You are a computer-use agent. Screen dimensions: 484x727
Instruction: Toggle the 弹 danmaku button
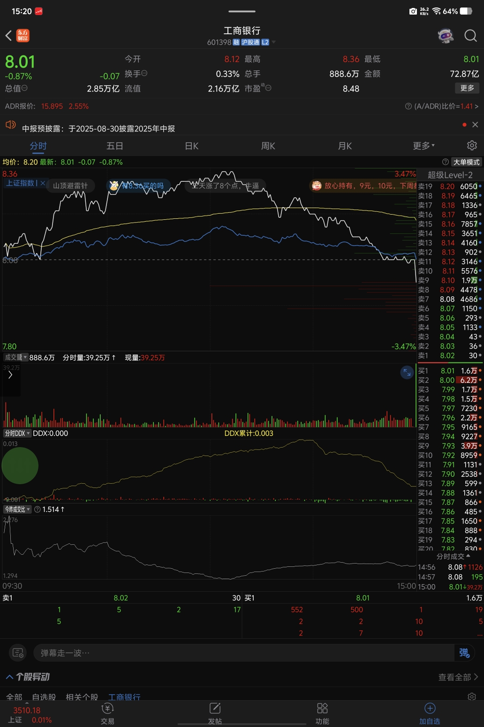(x=464, y=653)
